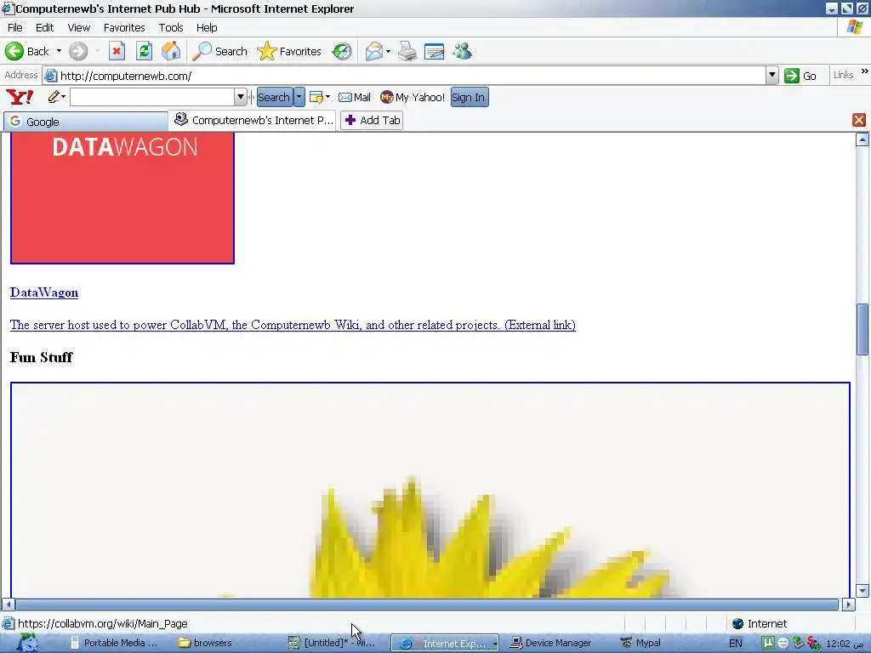Open the Edit menu
871x653 pixels.
tap(44, 28)
